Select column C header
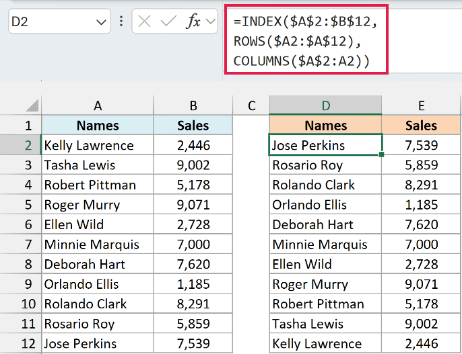Screen dimensions: 462x354 coord(251,105)
